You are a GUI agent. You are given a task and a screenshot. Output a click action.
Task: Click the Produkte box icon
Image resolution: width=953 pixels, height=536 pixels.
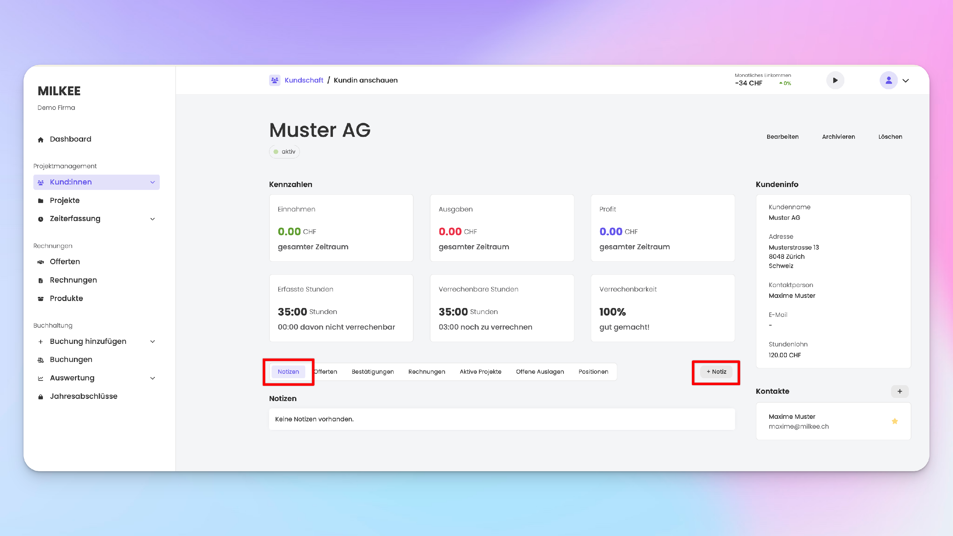[41, 298]
